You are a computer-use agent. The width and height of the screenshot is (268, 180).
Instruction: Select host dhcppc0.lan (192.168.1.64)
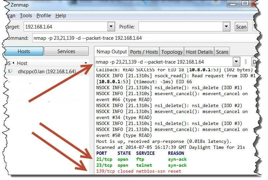[47, 72]
